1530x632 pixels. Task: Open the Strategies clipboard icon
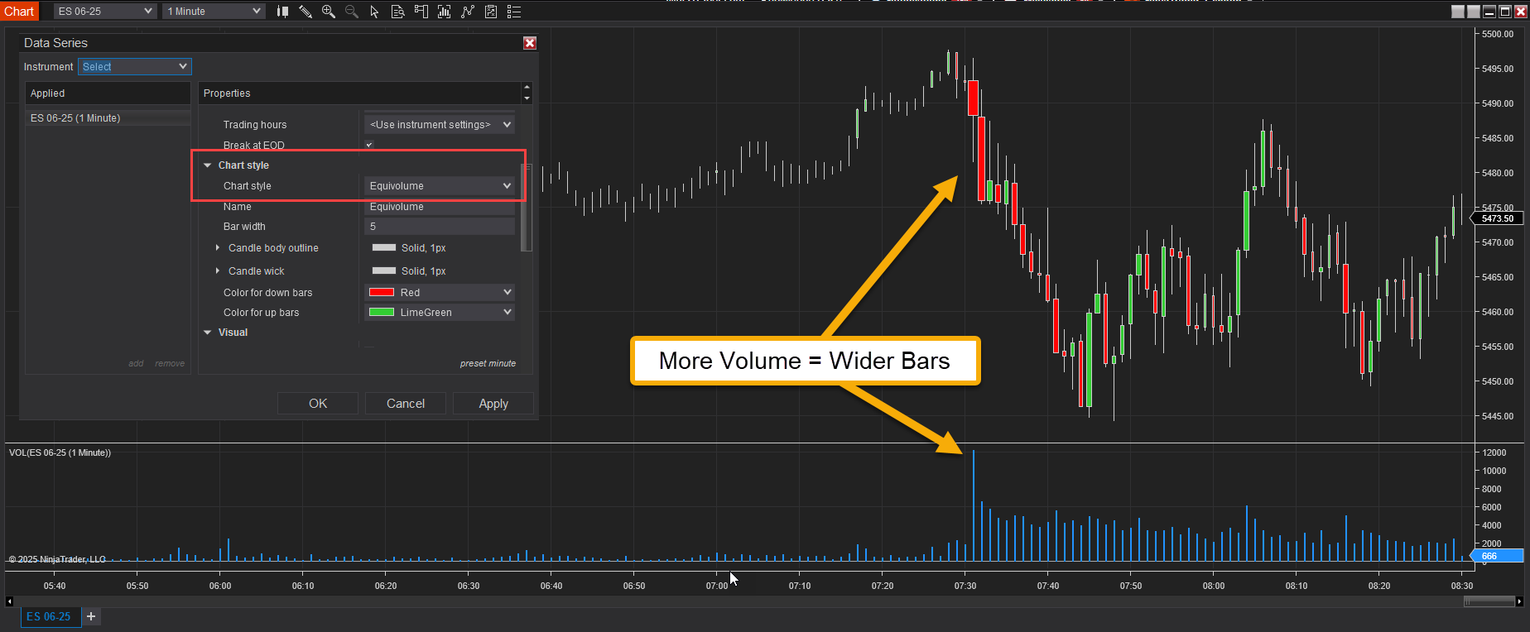click(x=491, y=12)
